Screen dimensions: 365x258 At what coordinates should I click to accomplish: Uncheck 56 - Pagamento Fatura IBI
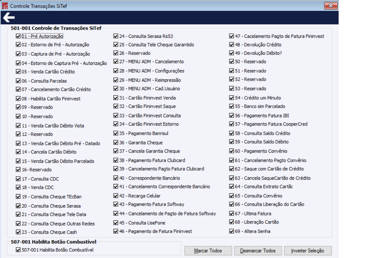click(232, 115)
